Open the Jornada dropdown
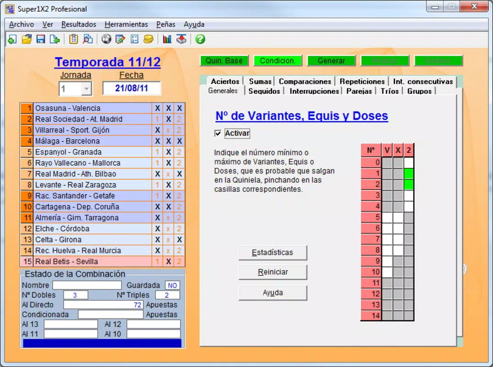Viewport: 493px width, 367px height. pyautogui.click(x=87, y=89)
